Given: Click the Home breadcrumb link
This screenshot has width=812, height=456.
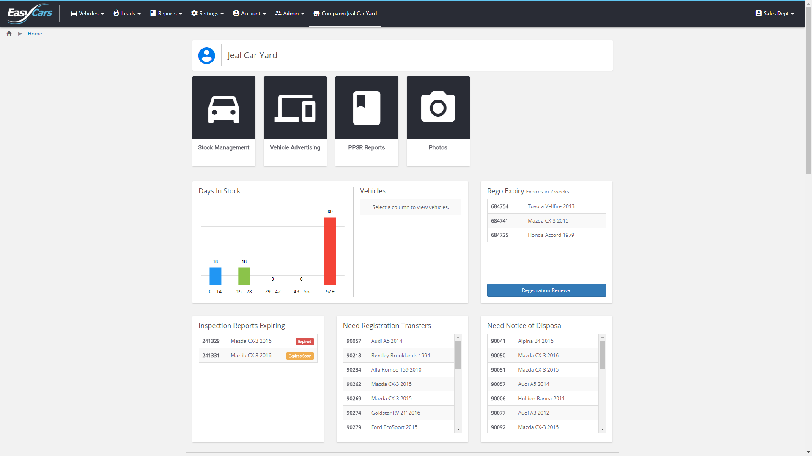Looking at the screenshot, I should pyautogui.click(x=35, y=33).
